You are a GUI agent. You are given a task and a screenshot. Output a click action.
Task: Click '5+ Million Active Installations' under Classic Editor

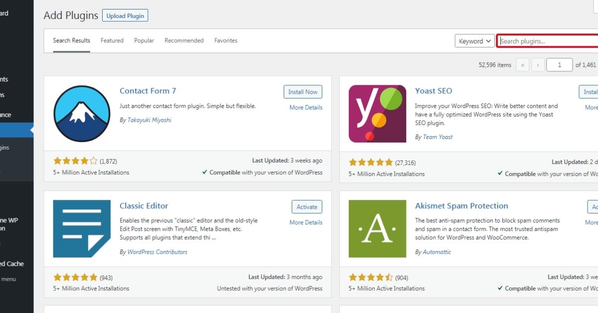coord(91,288)
